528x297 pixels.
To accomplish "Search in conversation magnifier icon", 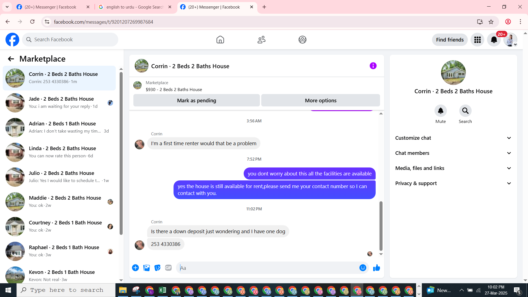I will [465, 111].
